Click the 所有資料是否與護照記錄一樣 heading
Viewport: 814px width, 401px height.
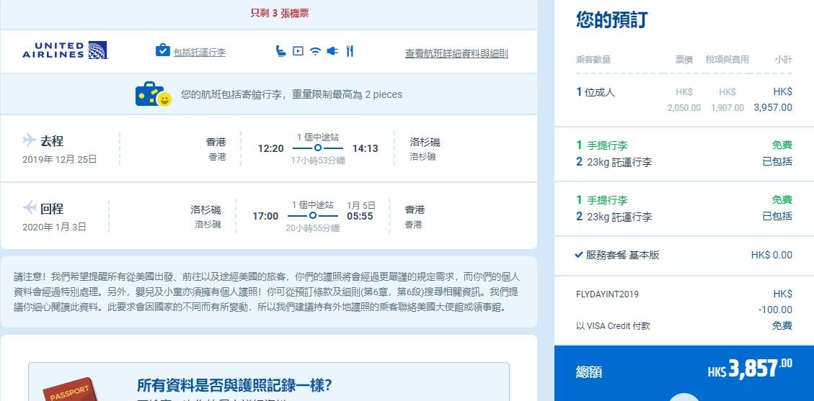click(234, 385)
